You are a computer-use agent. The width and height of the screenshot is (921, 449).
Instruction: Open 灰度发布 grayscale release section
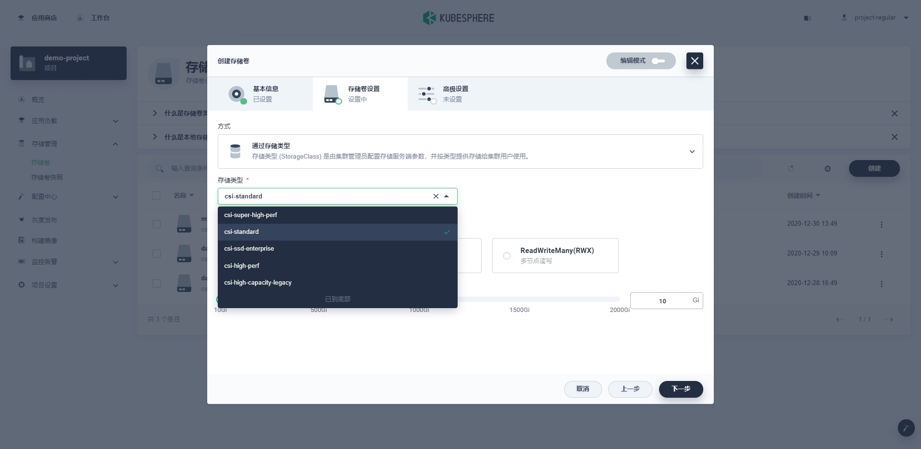click(44, 219)
